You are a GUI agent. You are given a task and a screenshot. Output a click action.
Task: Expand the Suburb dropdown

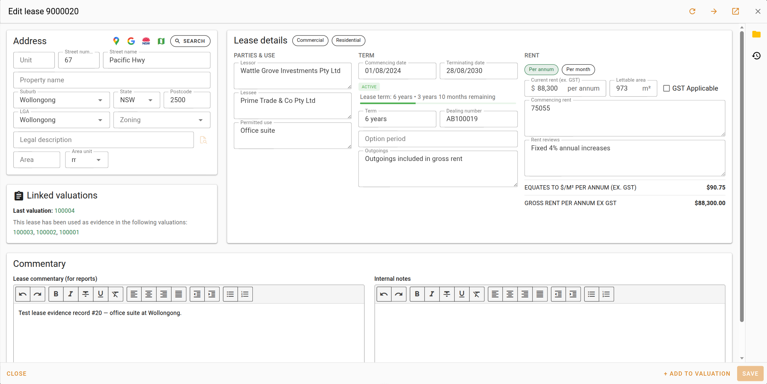point(61,100)
